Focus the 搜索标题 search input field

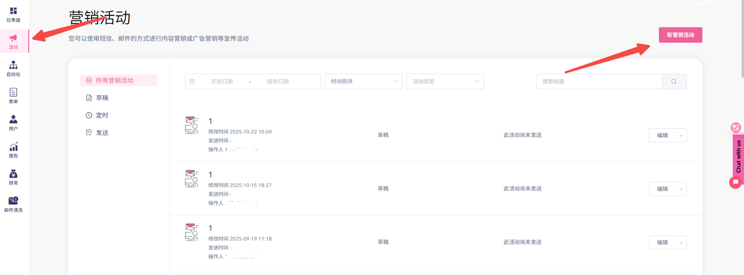pyautogui.click(x=599, y=81)
